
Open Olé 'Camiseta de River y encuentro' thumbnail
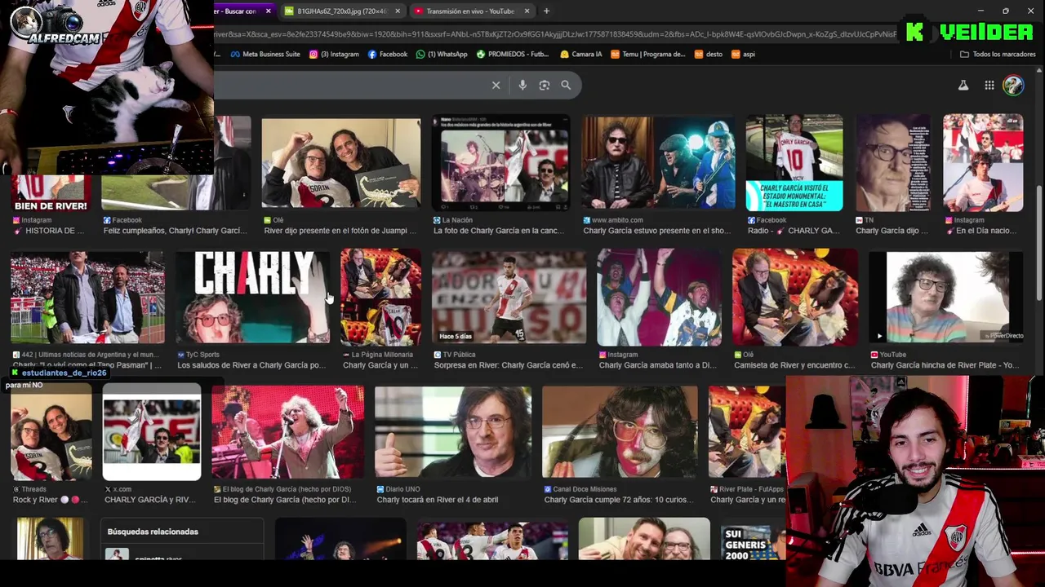point(795,298)
